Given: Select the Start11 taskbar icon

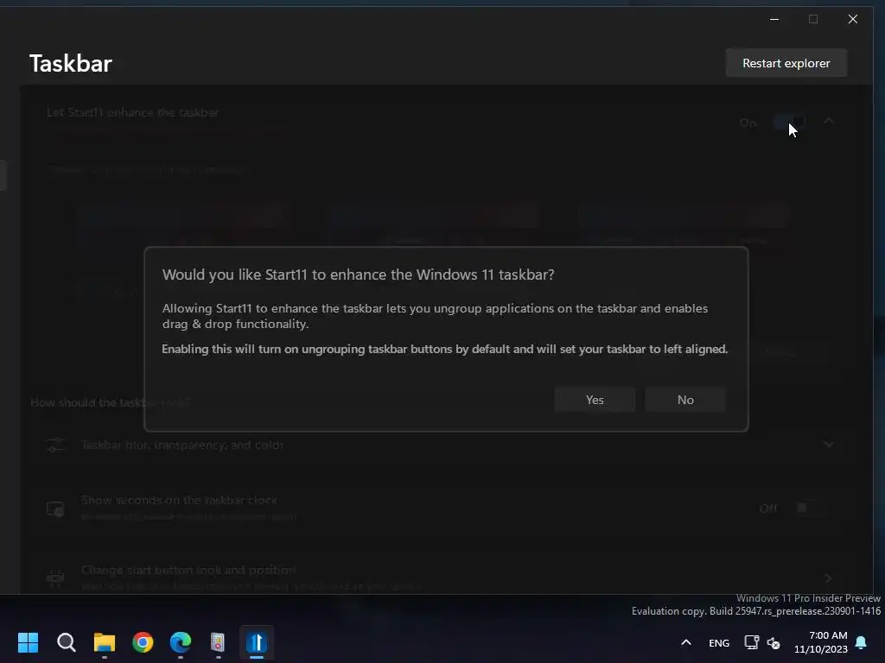Looking at the screenshot, I should [256, 642].
